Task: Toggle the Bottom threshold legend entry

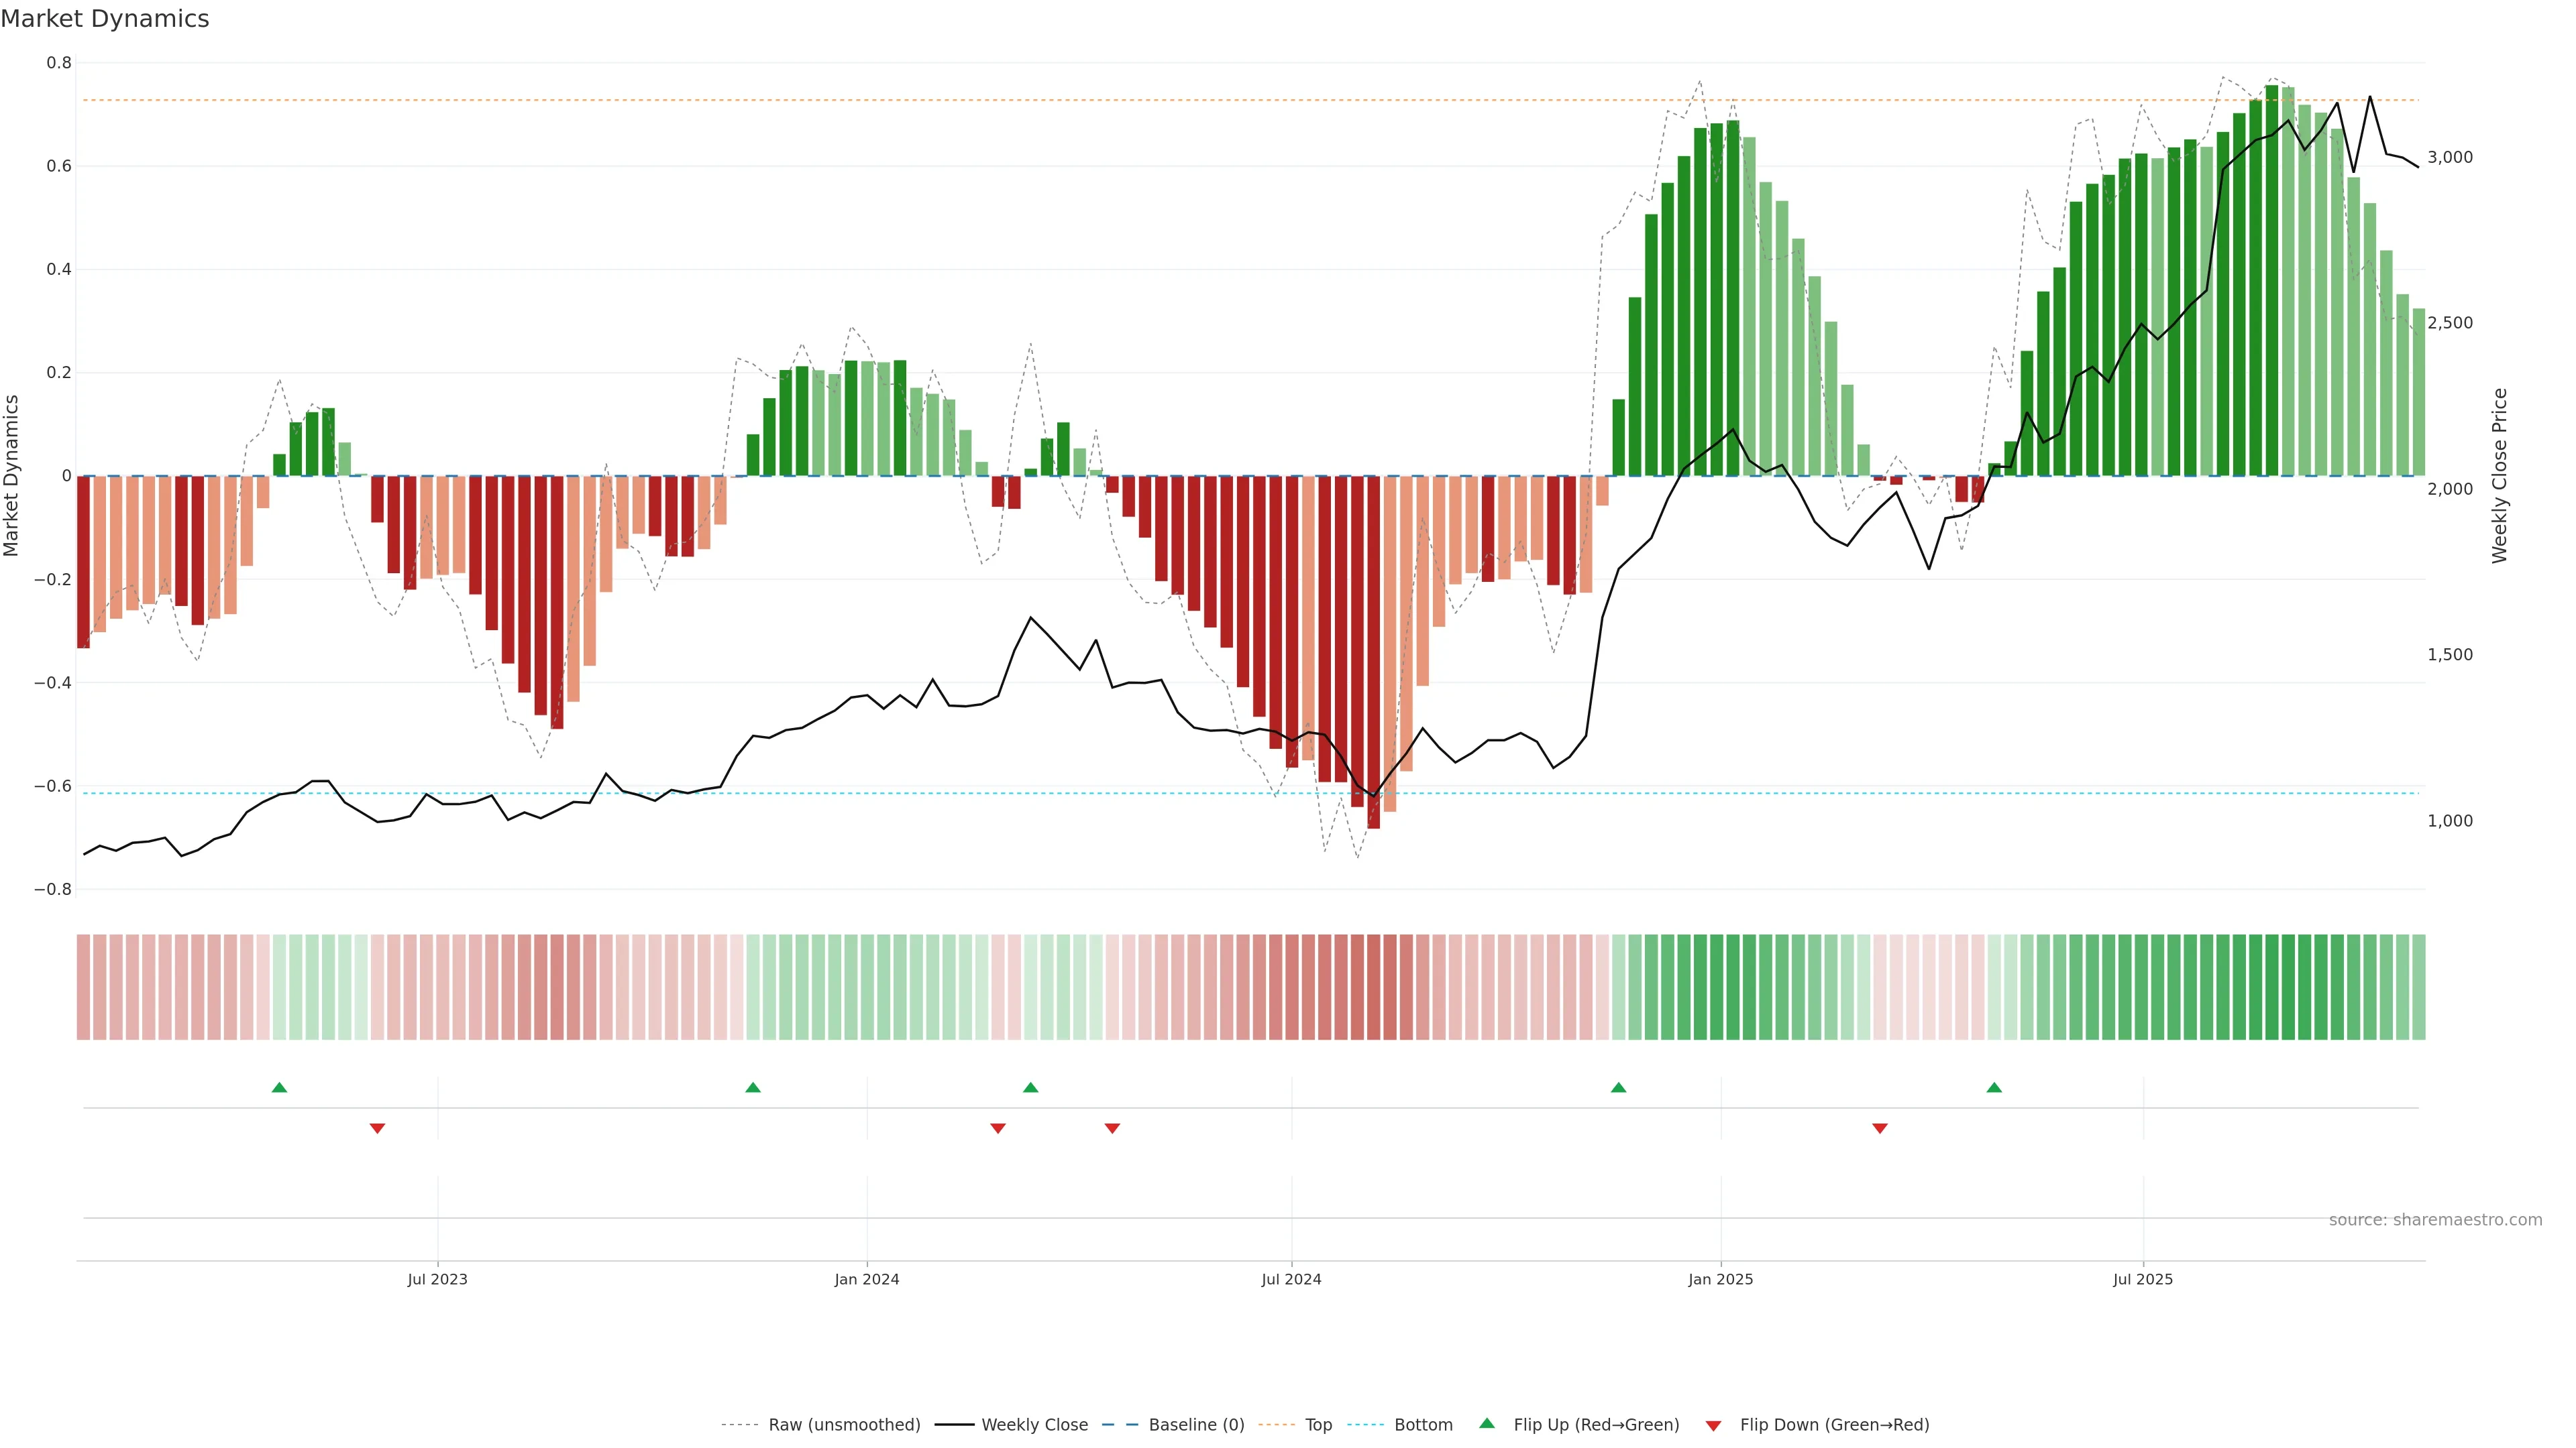Action: 1423,1425
